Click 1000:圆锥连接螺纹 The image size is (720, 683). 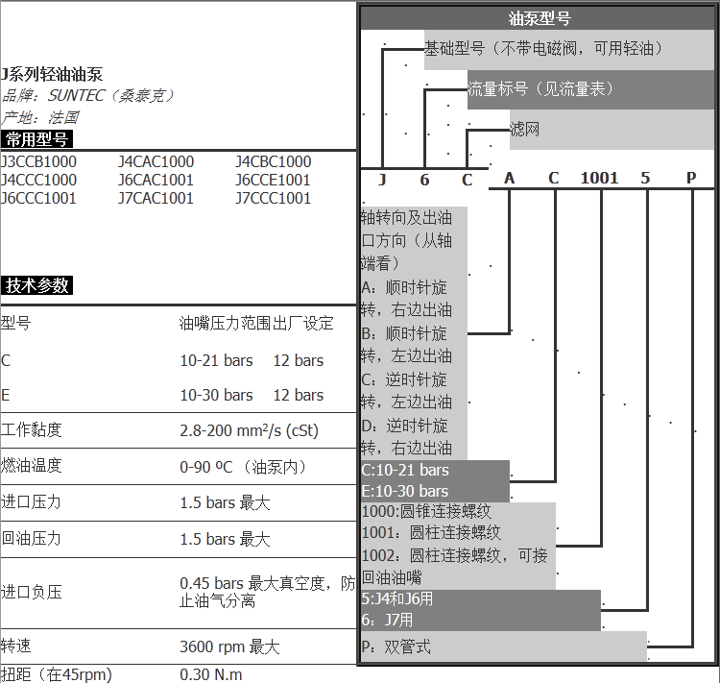pos(426,512)
